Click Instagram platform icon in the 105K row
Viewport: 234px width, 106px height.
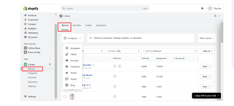pos(114,96)
